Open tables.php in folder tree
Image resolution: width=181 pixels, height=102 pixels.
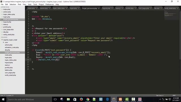coord(8,70)
